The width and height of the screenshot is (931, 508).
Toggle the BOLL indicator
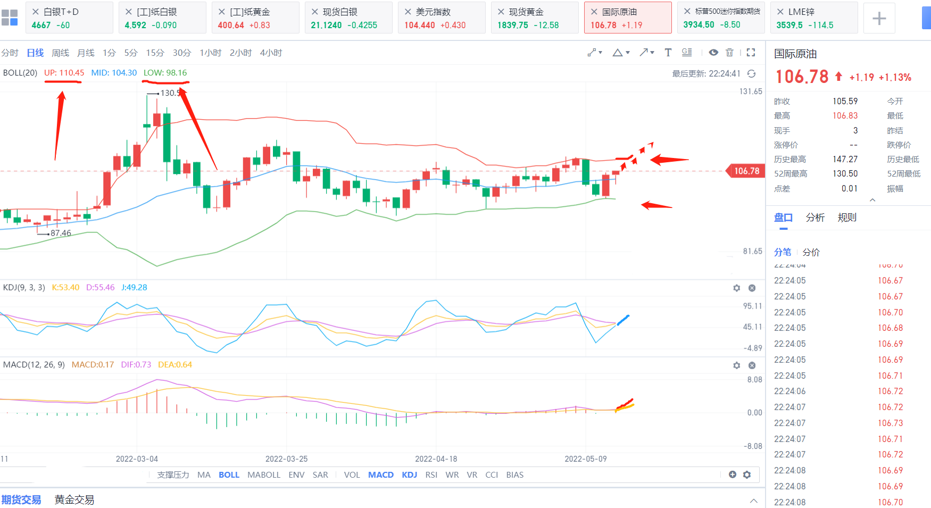[x=229, y=474]
